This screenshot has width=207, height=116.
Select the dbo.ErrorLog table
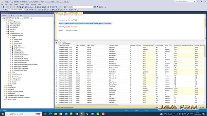pyautogui.click(x=17, y=49)
